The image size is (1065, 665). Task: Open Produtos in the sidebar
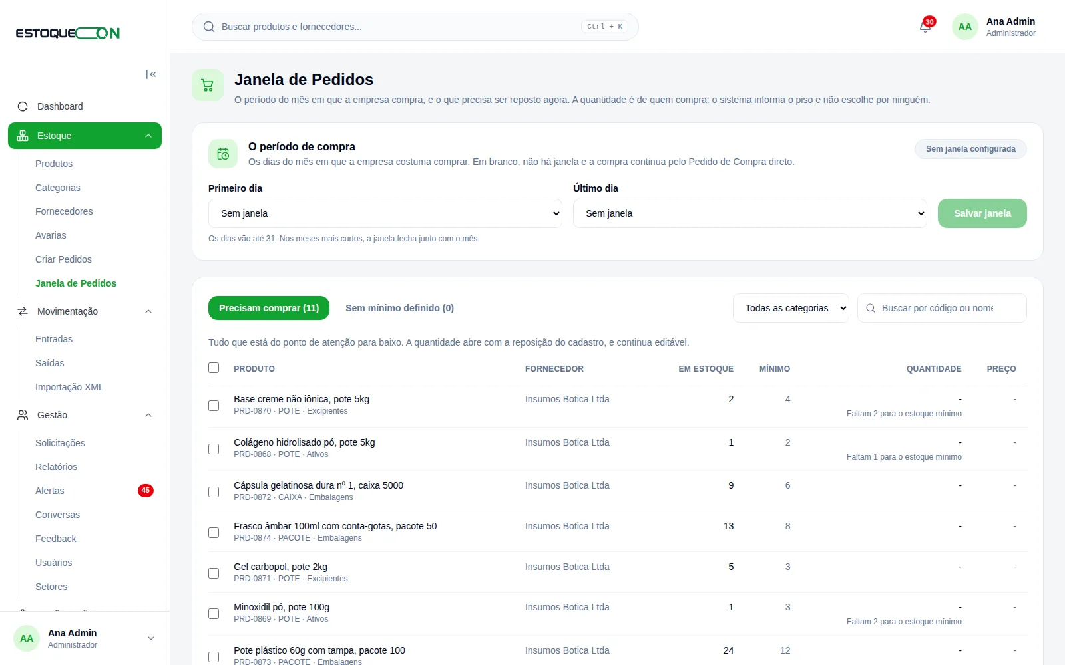pos(54,164)
